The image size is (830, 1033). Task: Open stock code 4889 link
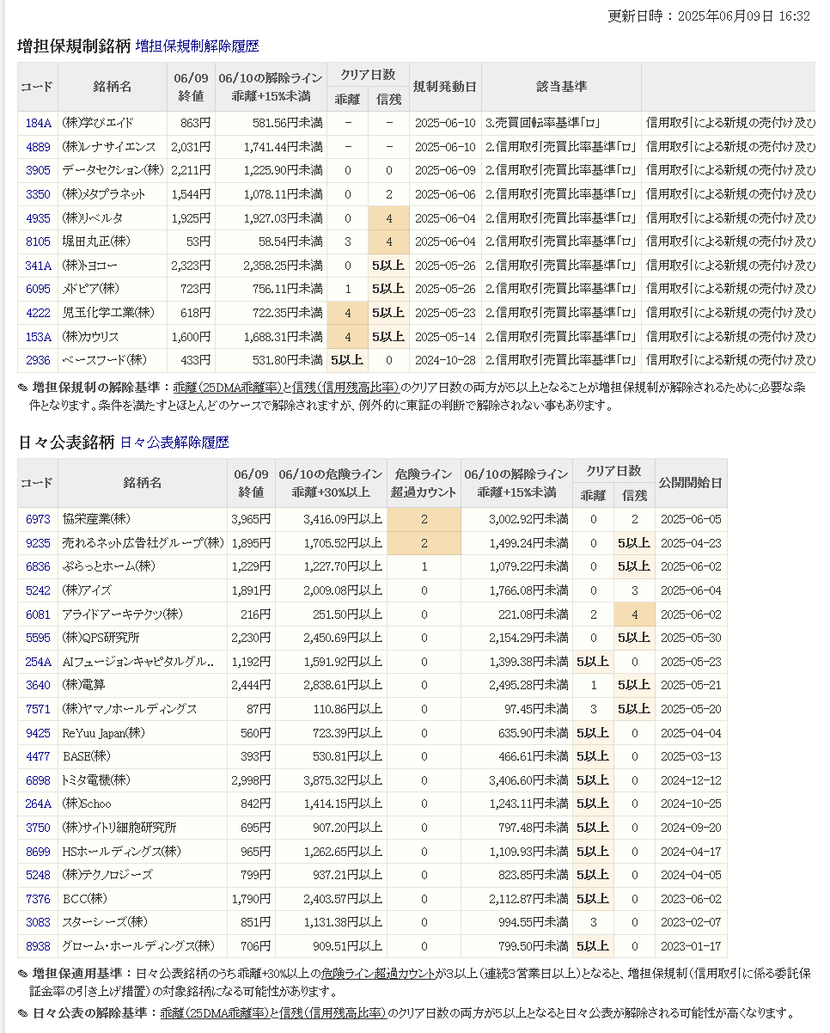[x=38, y=147]
